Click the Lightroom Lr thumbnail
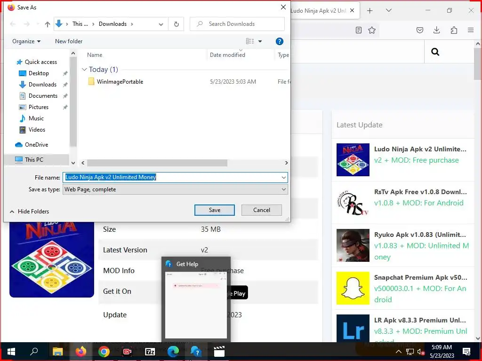Viewport: 482px width, 361px height. click(353, 328)
